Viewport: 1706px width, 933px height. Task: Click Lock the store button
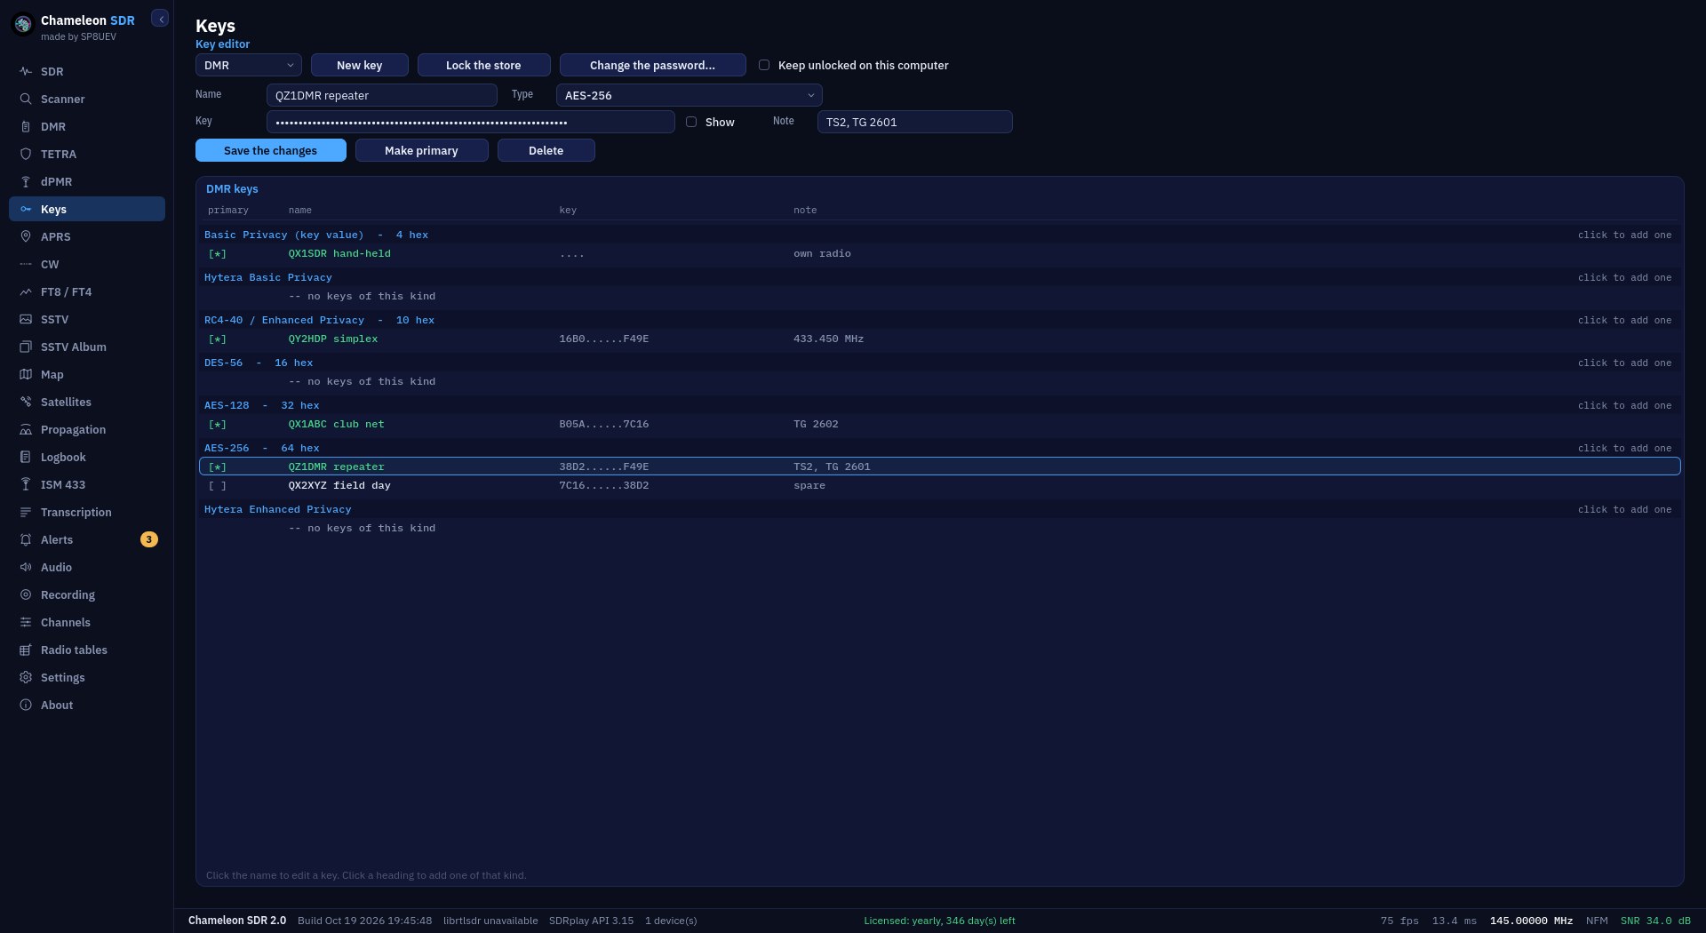pyautogui.click(x=484, y=65)
